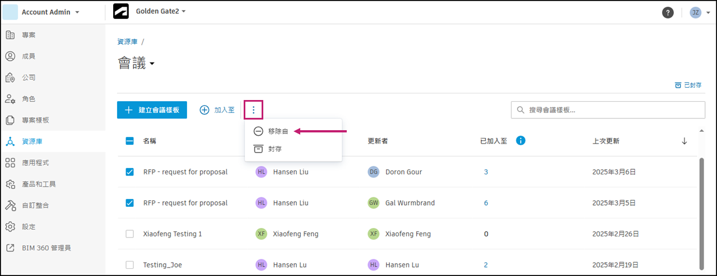
Task: Click the help question mark icon
Action: [668, 12]
